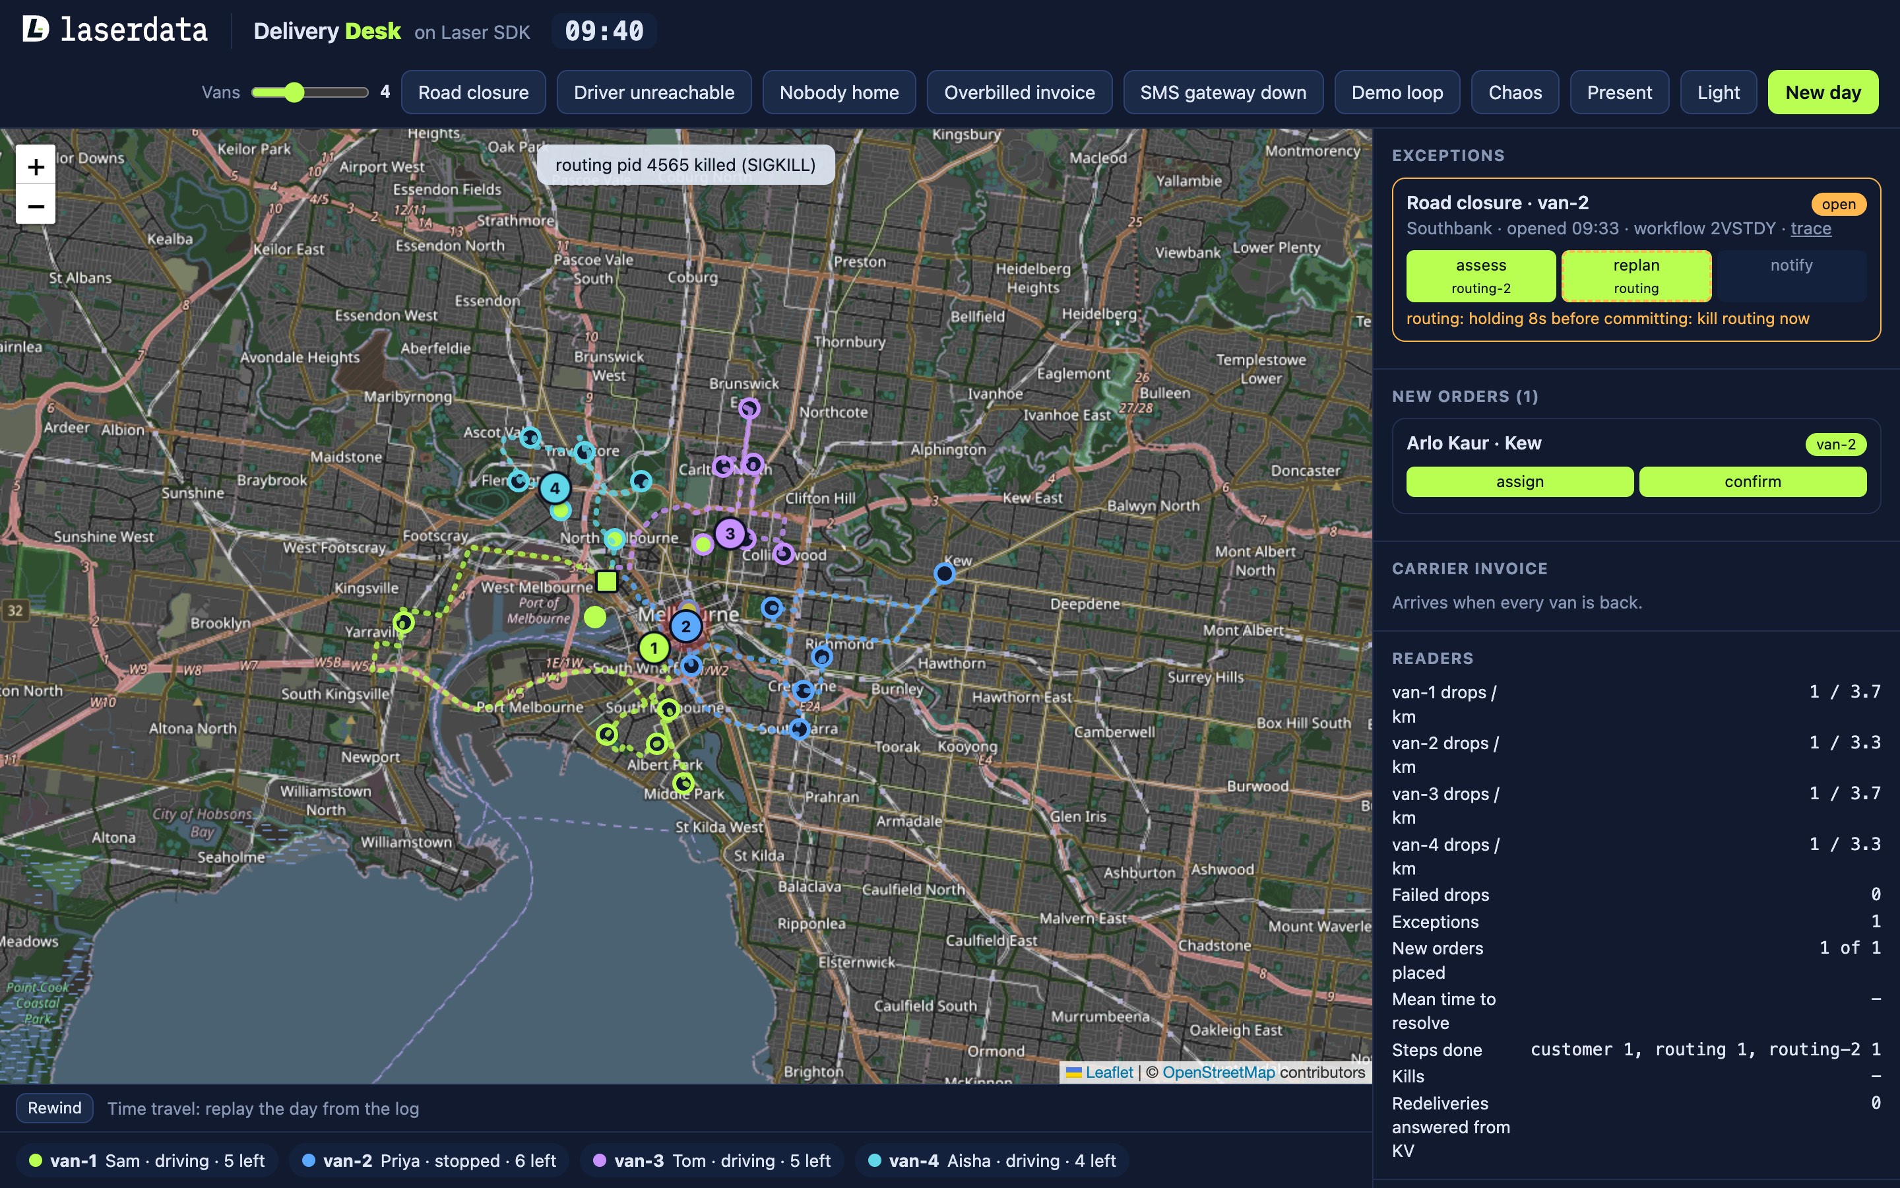Select van-2 Priya in the legend
The height and width of the screenshot is (1188, 1900).
pos(429,1160)
